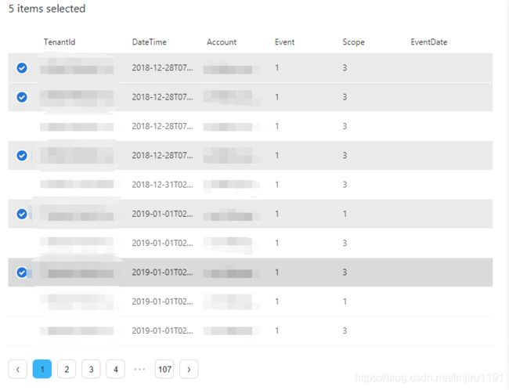
Task: Click the EventDate column header
Action: click(429, 42)
